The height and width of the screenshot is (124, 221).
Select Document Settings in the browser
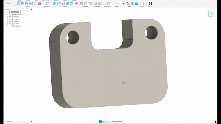click(x=17, y=14)
